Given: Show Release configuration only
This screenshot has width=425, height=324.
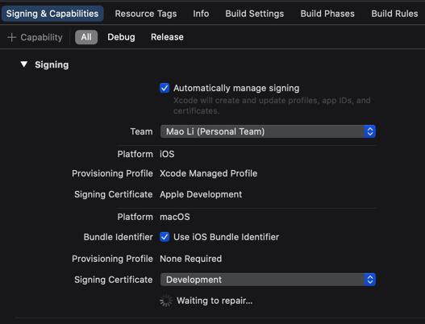Looking at the screenshot, I should 167,37.
